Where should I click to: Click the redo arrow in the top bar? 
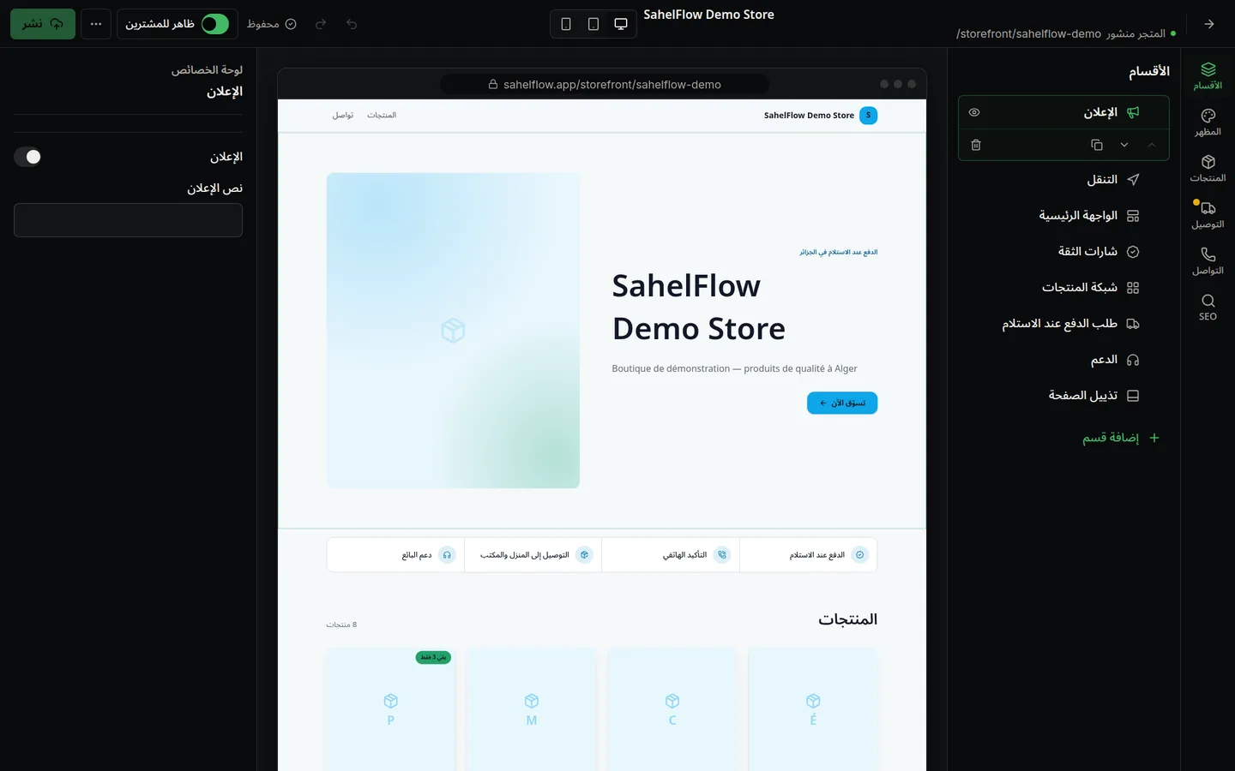pos(321,24)
